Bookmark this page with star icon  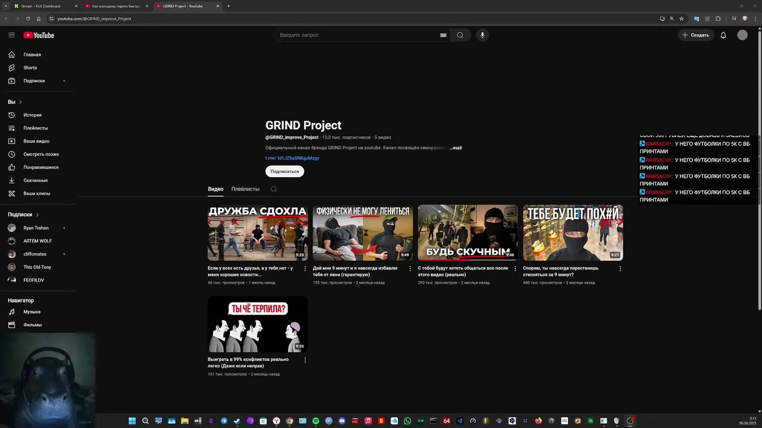pos(682,18)
